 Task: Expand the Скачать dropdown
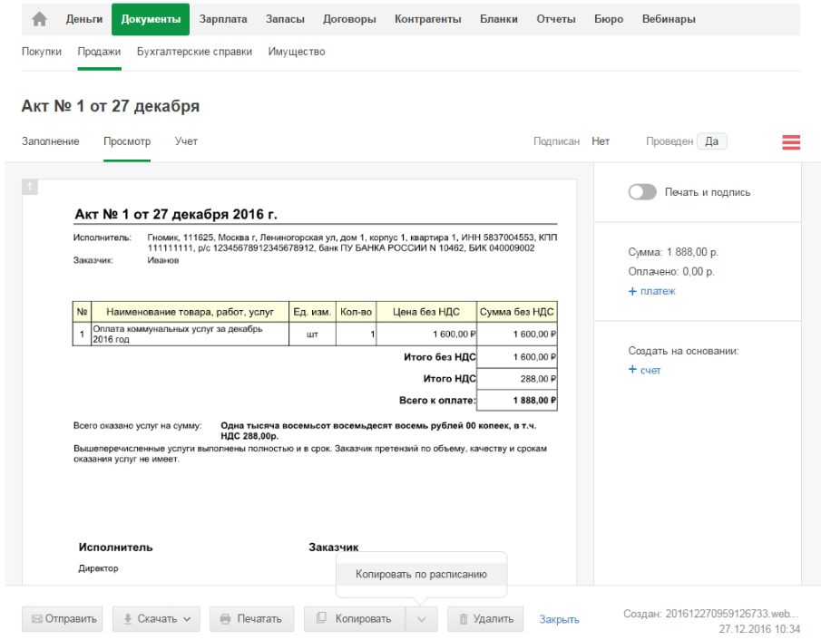(x=156, y=619)
